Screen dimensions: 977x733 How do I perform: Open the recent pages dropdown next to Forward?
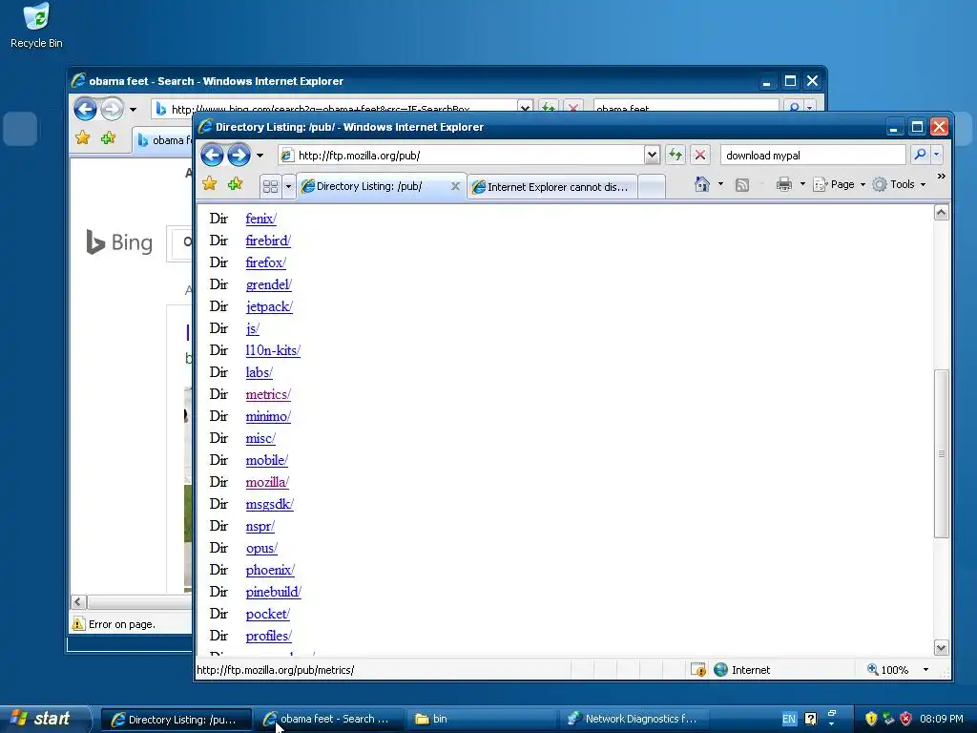[x=260, y=156]
